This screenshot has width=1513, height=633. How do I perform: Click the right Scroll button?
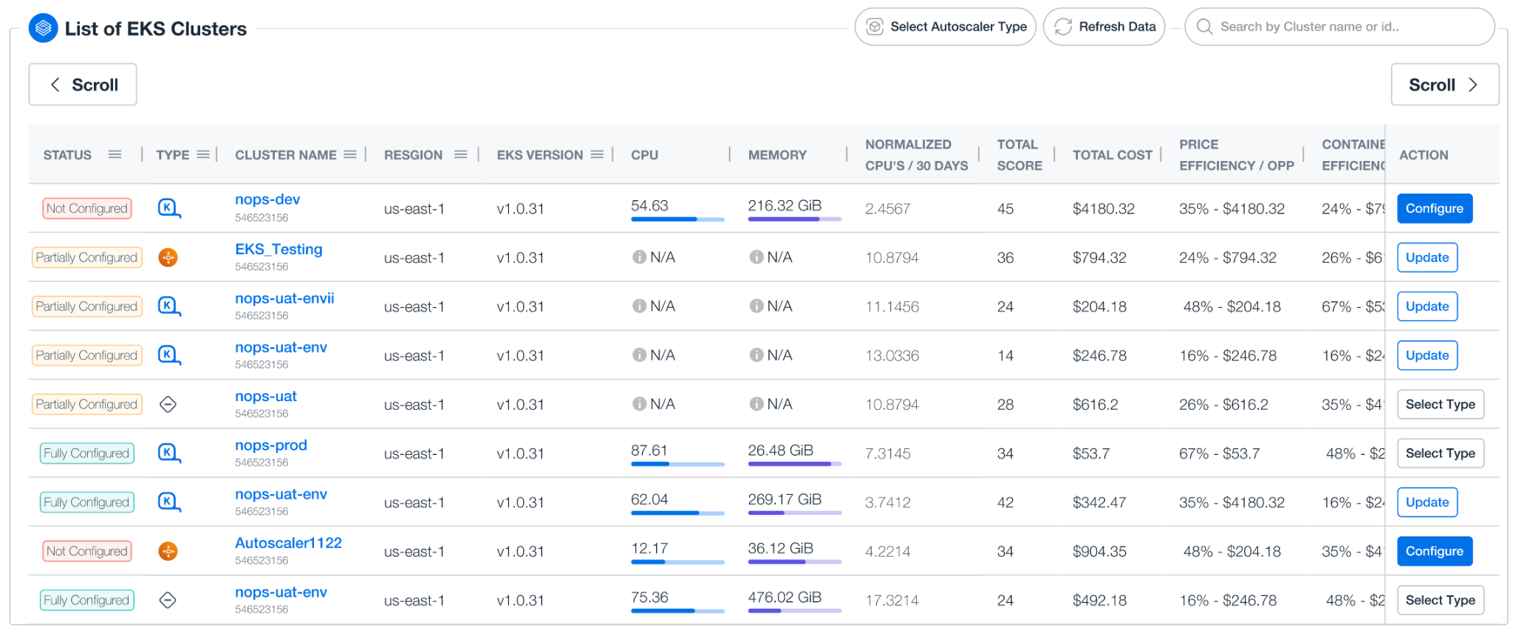1444,84
